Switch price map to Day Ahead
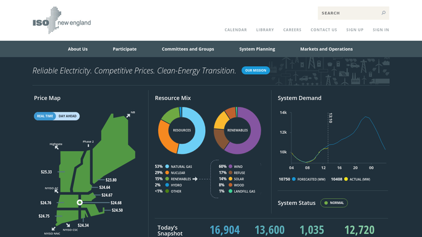This screenshot has width=422, height=237. (x=67, y=116)
